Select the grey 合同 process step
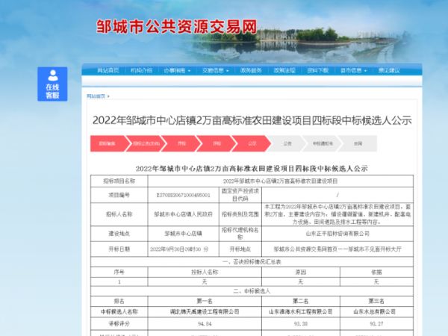This screenshot has height=336, width=448. click(358, 143)
